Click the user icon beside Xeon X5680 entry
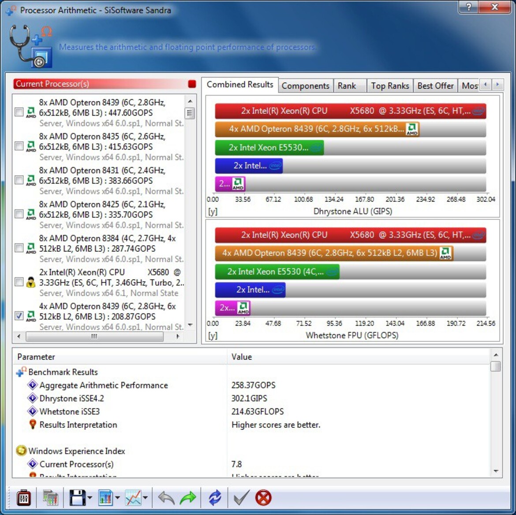The image size is (516, 515). [x=31, y=282]
